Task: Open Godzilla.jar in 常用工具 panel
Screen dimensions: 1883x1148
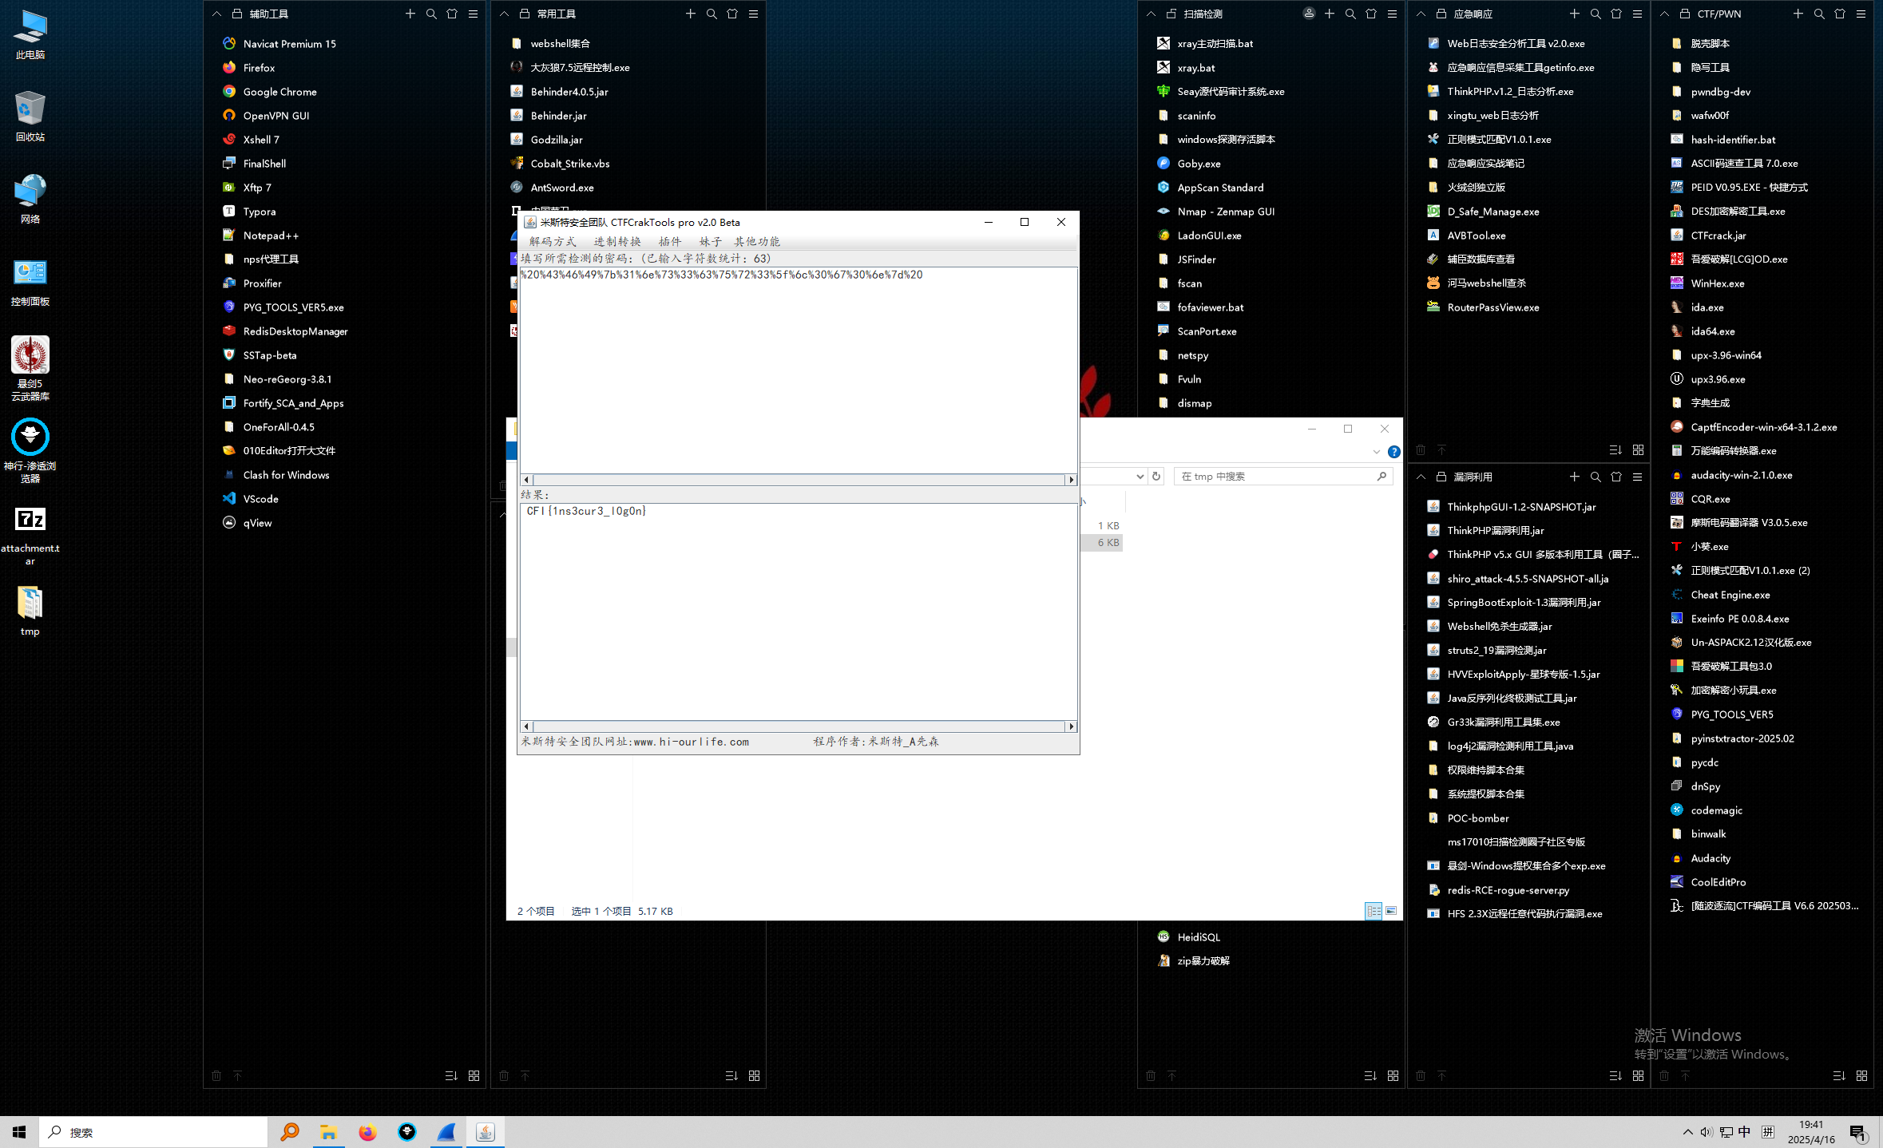Action: [x=556, y=139]
